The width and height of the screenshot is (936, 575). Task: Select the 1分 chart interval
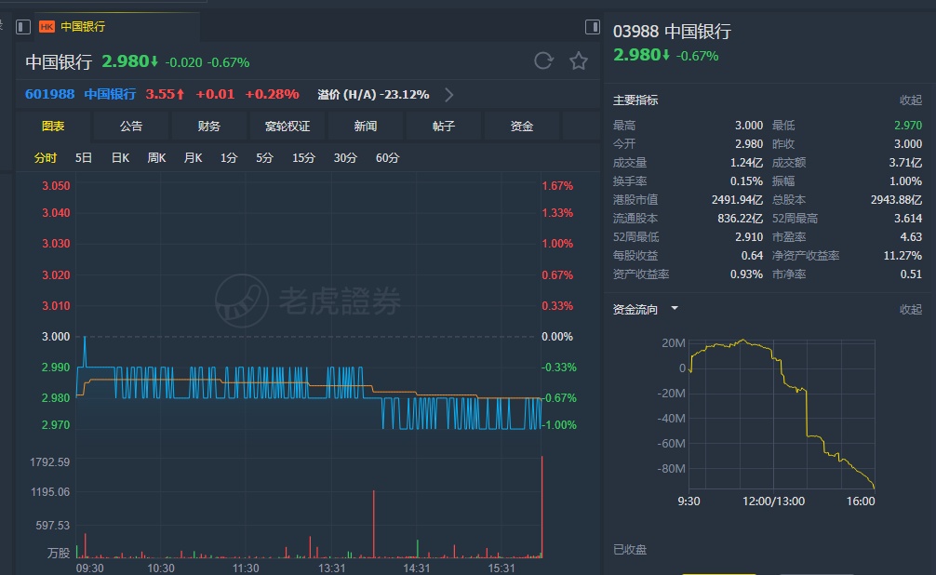tap(229, 158)
